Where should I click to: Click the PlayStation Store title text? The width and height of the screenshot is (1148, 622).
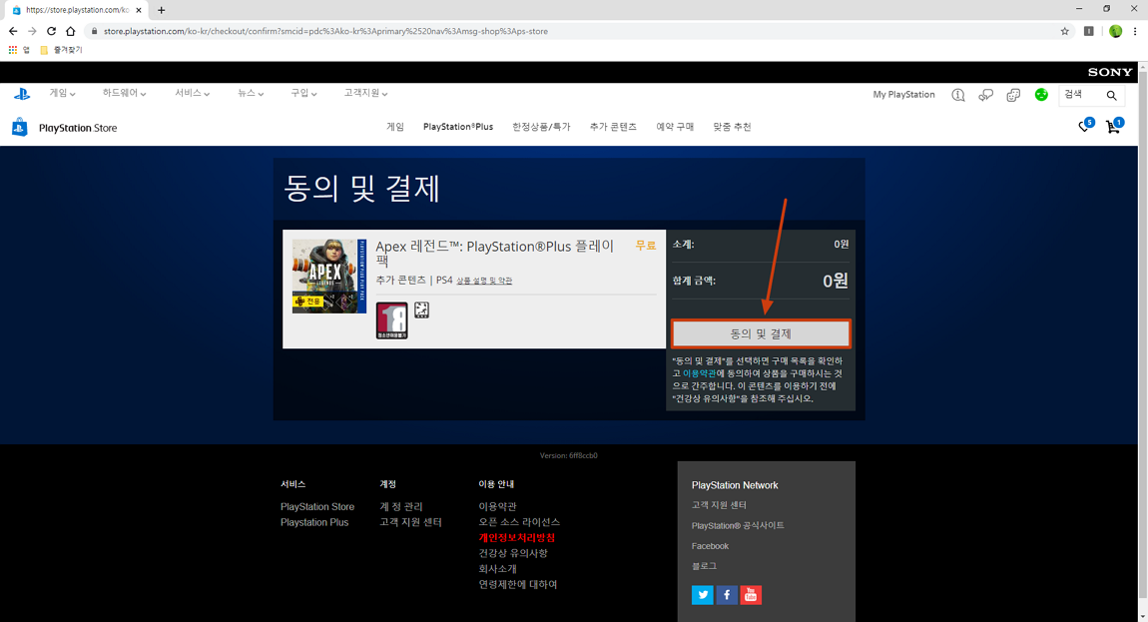click(x=78, y=128)
